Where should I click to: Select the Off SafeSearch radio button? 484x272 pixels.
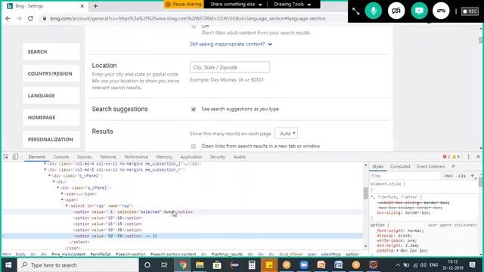[x=194, y=26]
